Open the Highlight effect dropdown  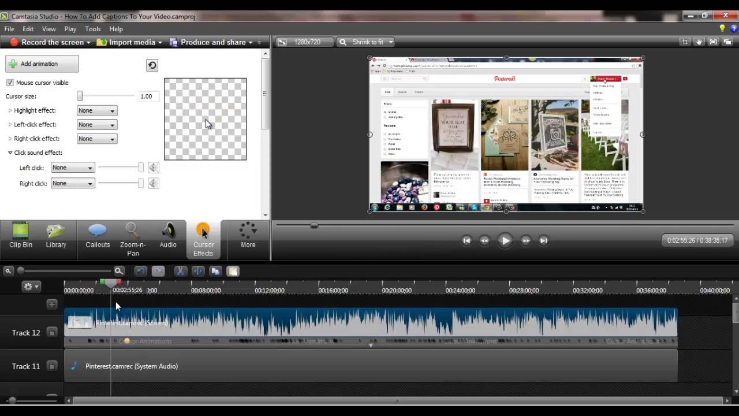click(97, 110)
